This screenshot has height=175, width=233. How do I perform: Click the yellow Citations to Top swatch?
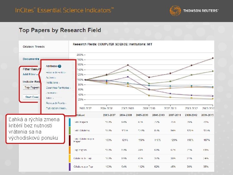(70, 158)
